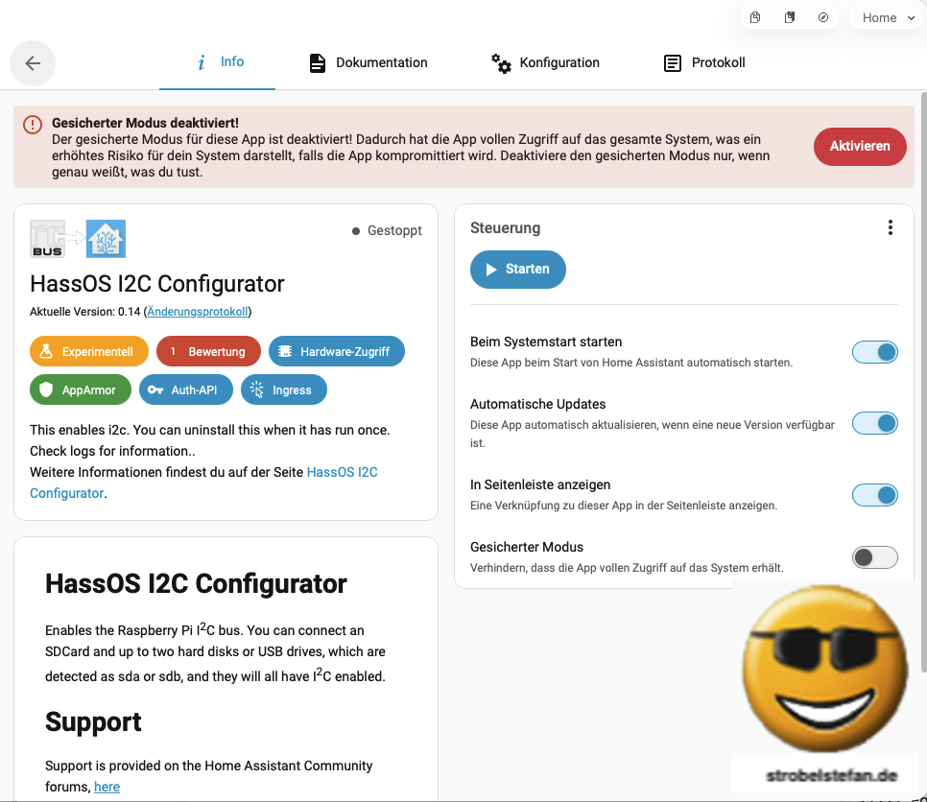
Task: Enable the Gesicherter Modus switch
Action: 874,556
